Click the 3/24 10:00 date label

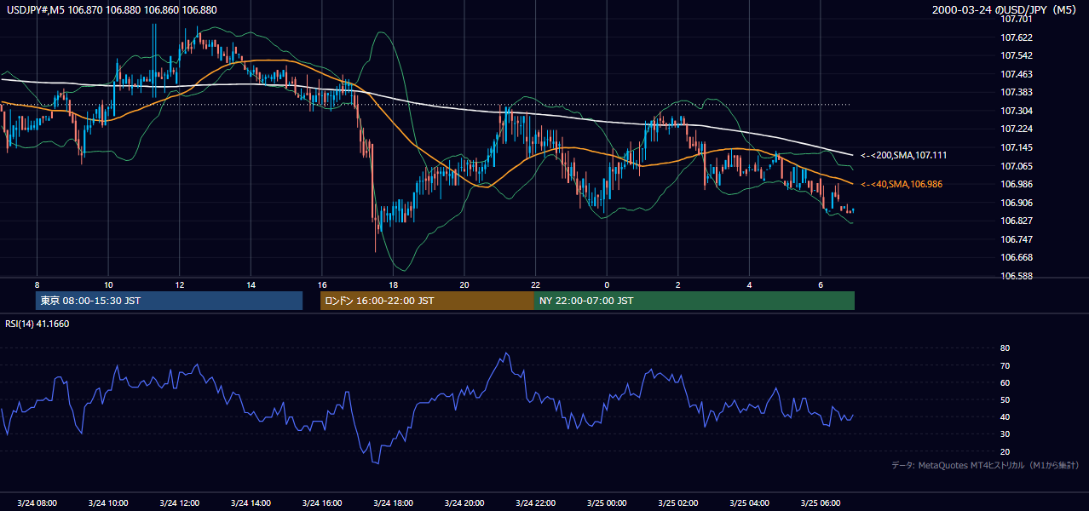(x=108, y=503)
